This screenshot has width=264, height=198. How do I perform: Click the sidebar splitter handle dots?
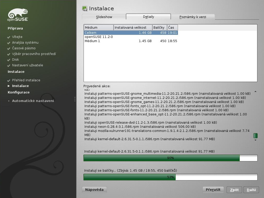click(75, 99)
